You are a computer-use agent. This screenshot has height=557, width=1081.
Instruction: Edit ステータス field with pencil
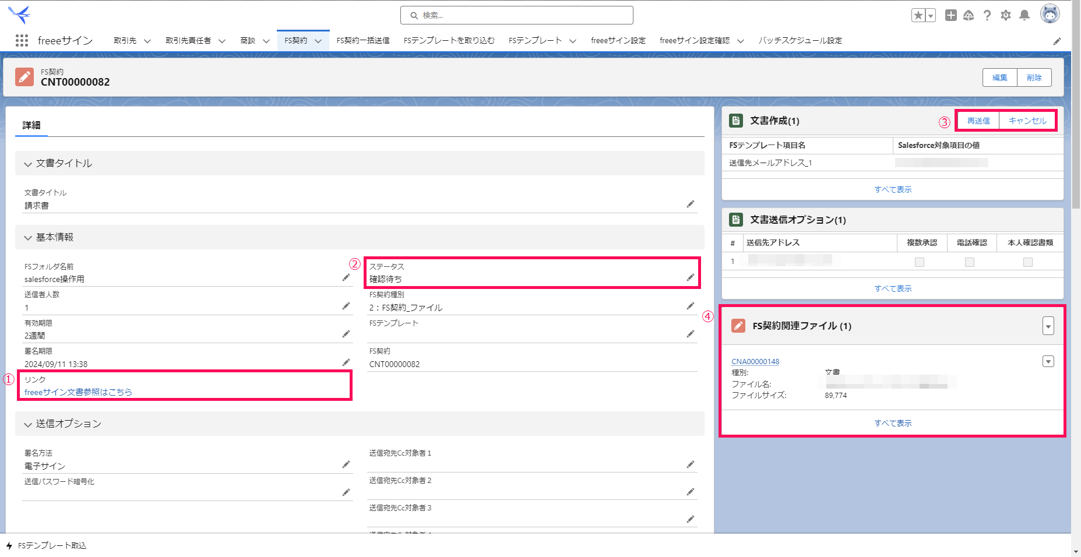click(691, 277)
